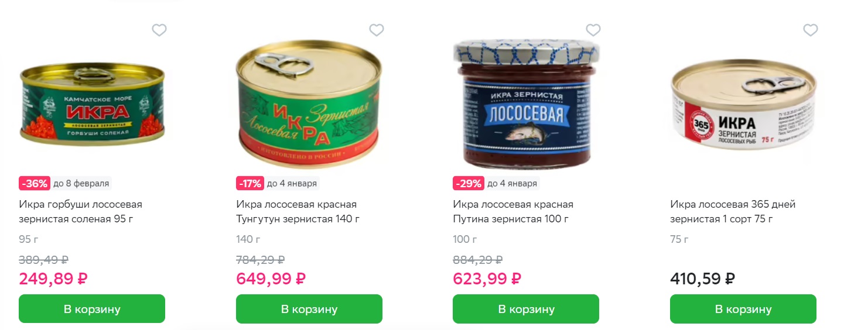Open Икра горбуши лососевая зернистая соленая link
The width and height of the screenshot is (861, 330).
point(81,212)
